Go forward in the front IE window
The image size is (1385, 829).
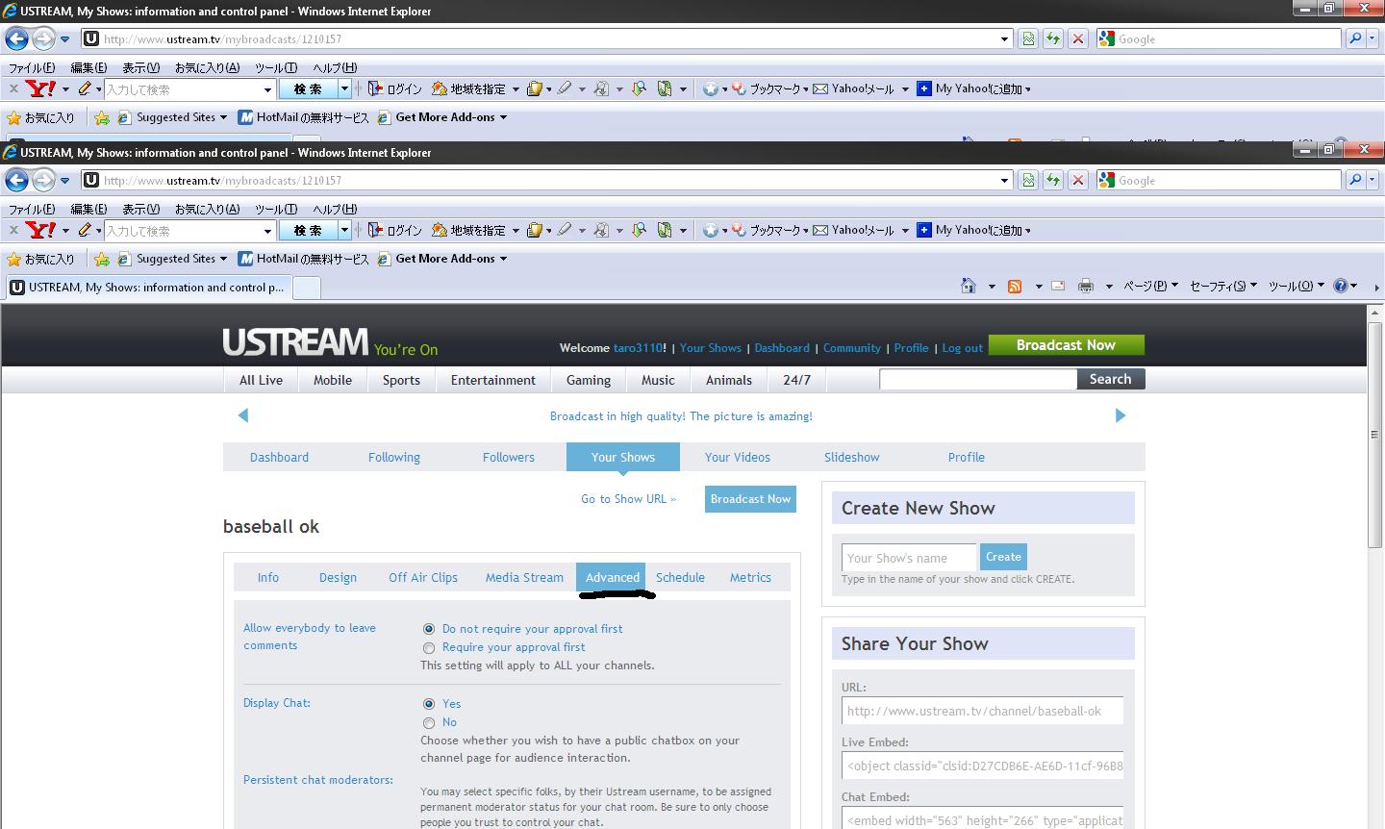43,180
